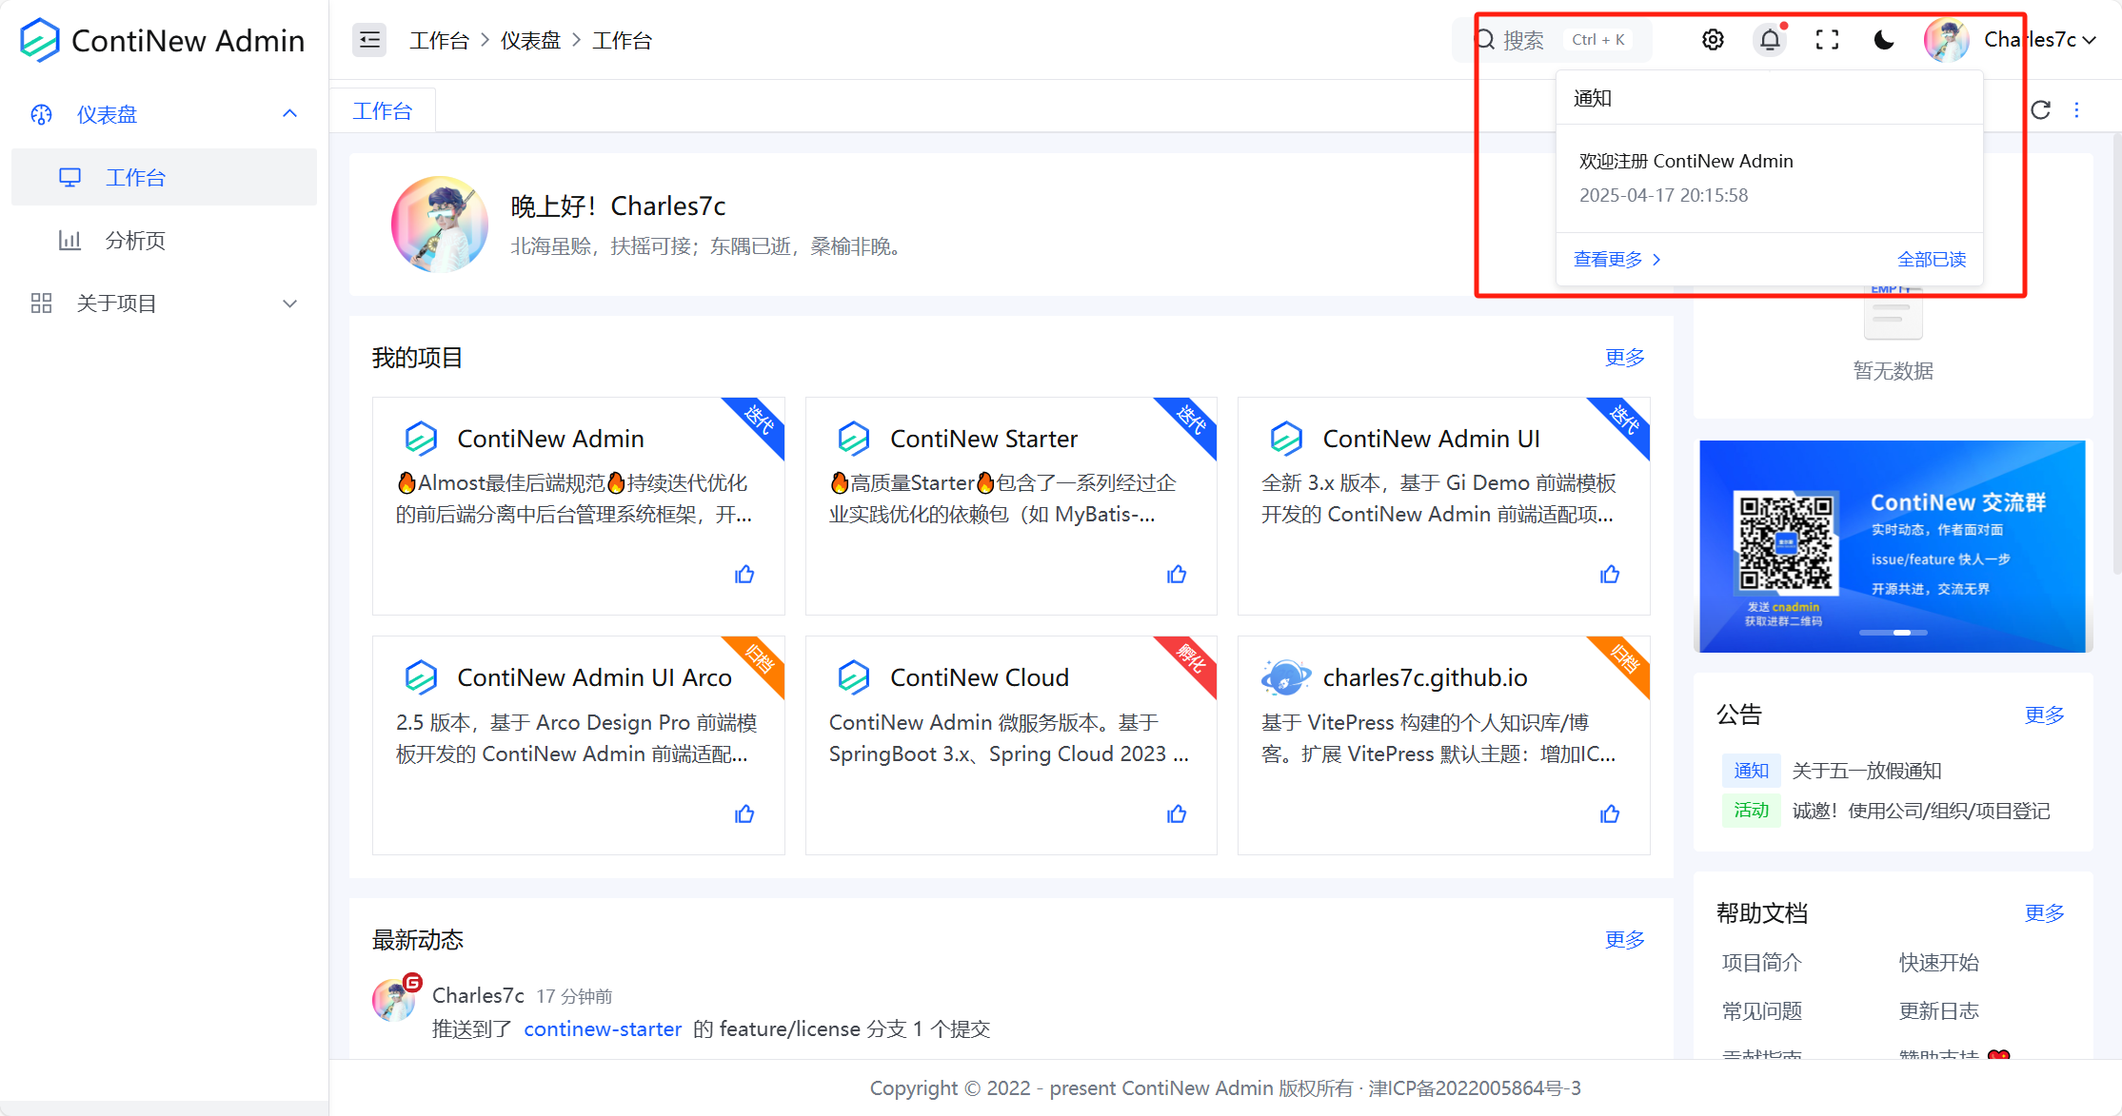Image resolution: width=2122 pixels, height=1116 pixels.
Task: Open announcement 诚邀！使用公司/组织/项目登记
Action: coord(1921,811)
